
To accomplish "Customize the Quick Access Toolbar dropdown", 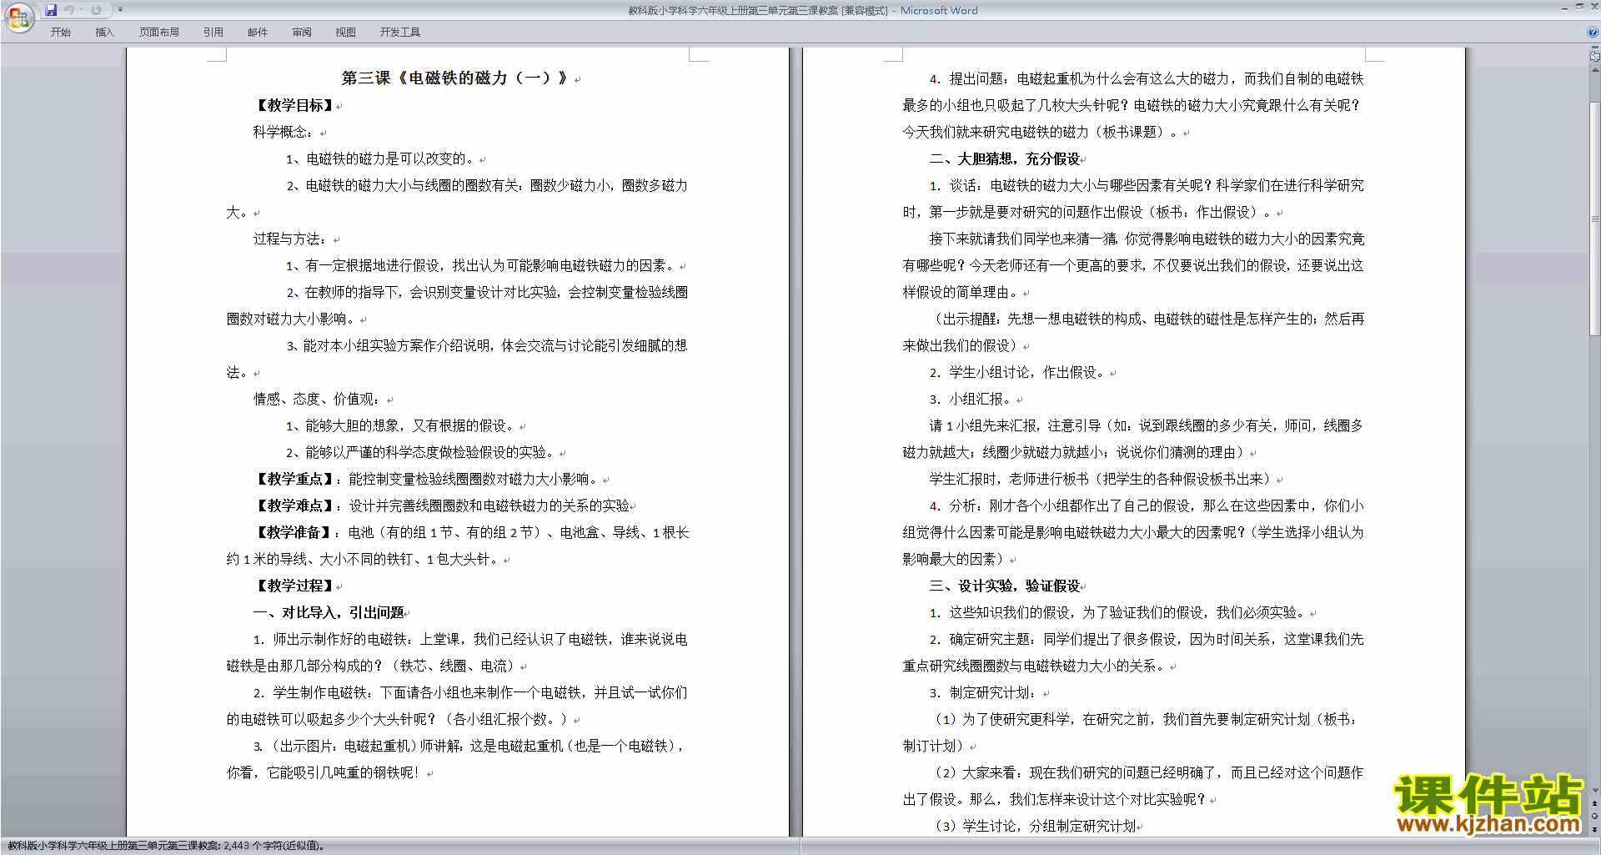I will click(120, 10).
